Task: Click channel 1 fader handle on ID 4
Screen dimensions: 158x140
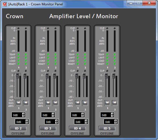Action: click(77, 76)
